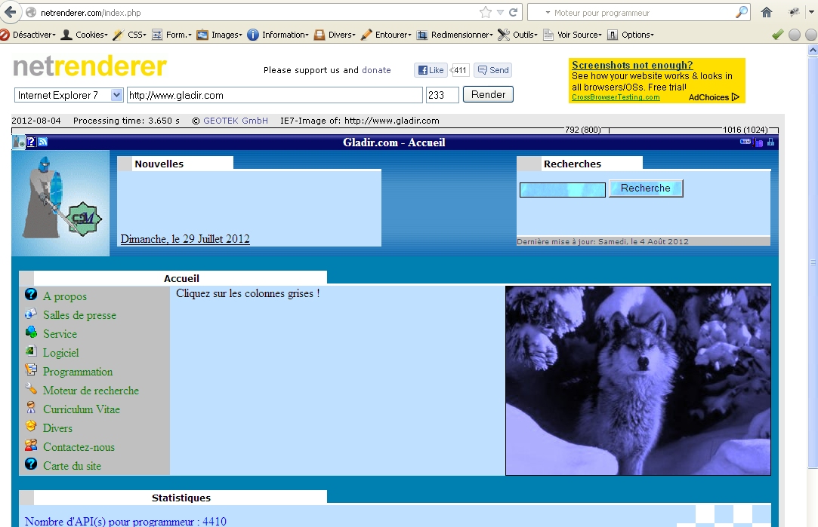This screenshot has height=527, width=818.
Task: Click the 'Cliquez sur les colonnes grises !' text
Action: 248,294
